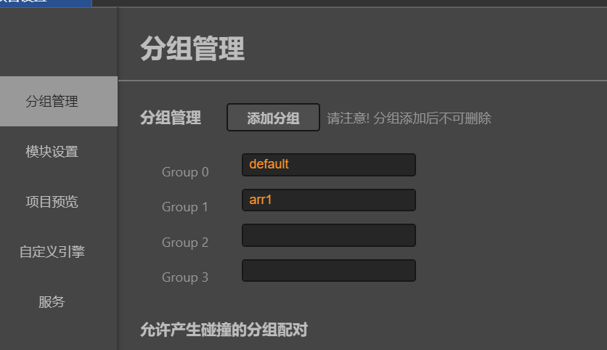Switch to the 项目预览 tab
Image resolution: width=607 pixels, height=350 pixels.
click(x=52, y=202)
